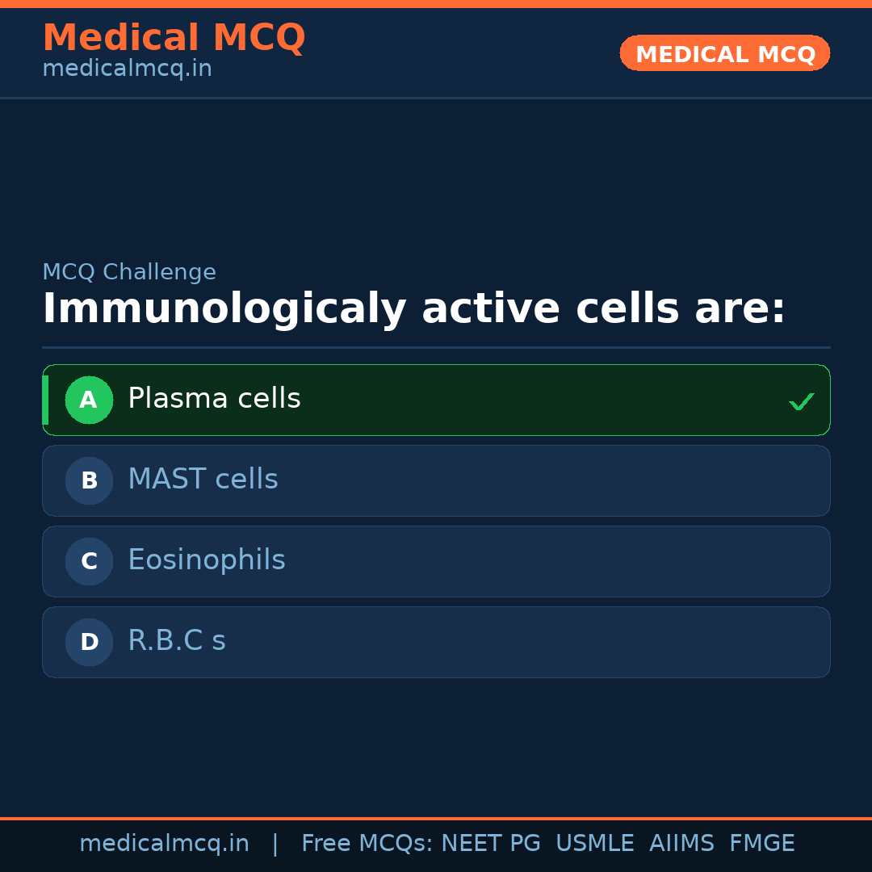This screenshot has height=872, width=872.
Task: Click the question 'Immunologicaly active cells are:'
Action: tap(413, 309)
